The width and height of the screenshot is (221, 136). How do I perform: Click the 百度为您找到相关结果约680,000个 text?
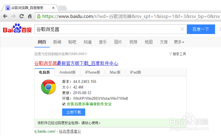[x=61, y=54]
